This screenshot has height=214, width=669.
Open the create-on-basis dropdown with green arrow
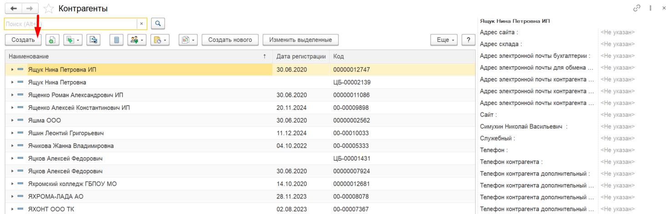(x=73, y=40)
